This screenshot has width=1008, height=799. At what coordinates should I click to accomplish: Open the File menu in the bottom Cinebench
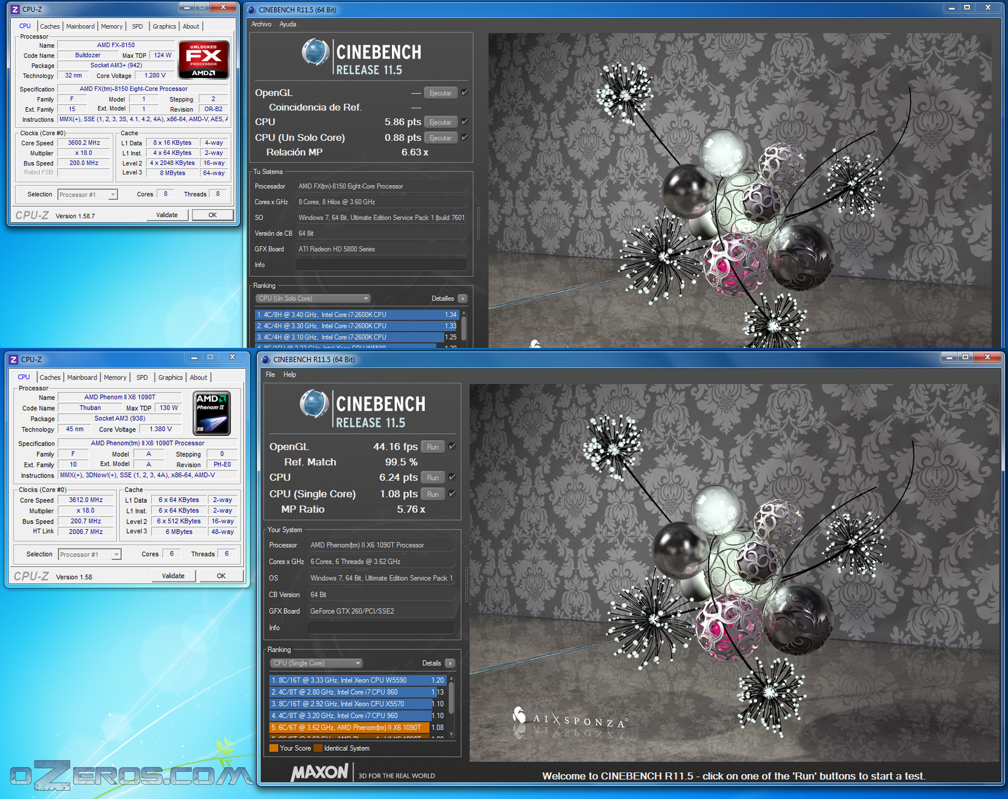[x=270, y=374]
